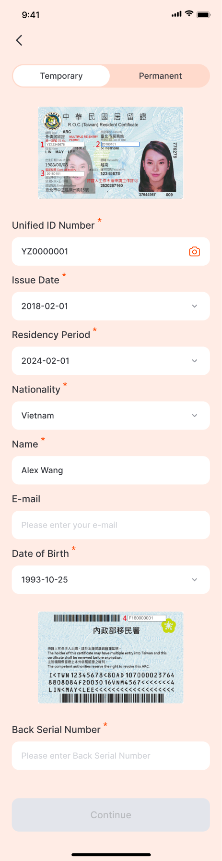Edit the Name field with Alex Wang
222x861 pixels.
click(x=111, y=470)
